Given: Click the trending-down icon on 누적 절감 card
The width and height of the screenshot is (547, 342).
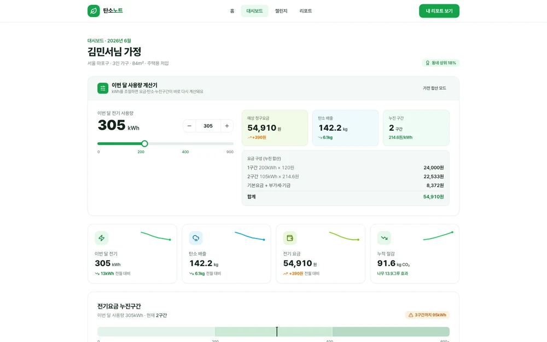Looking at the screenshot, I should [x=384, y=238].
